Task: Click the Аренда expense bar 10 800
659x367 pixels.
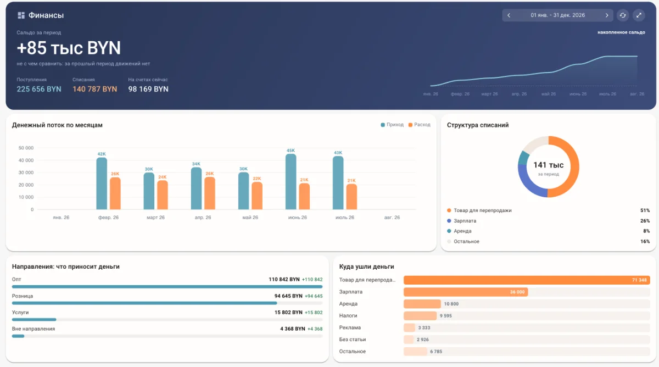Action: click(422, 304)
